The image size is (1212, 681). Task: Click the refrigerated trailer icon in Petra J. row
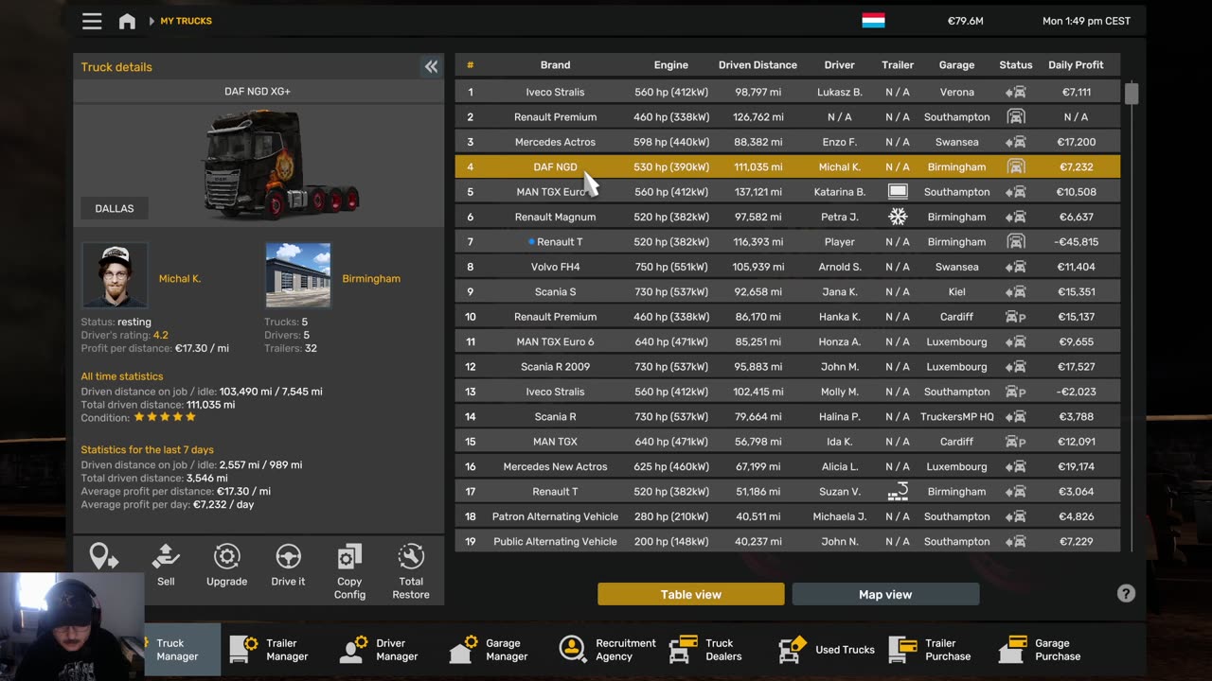(x=898, y=217)
